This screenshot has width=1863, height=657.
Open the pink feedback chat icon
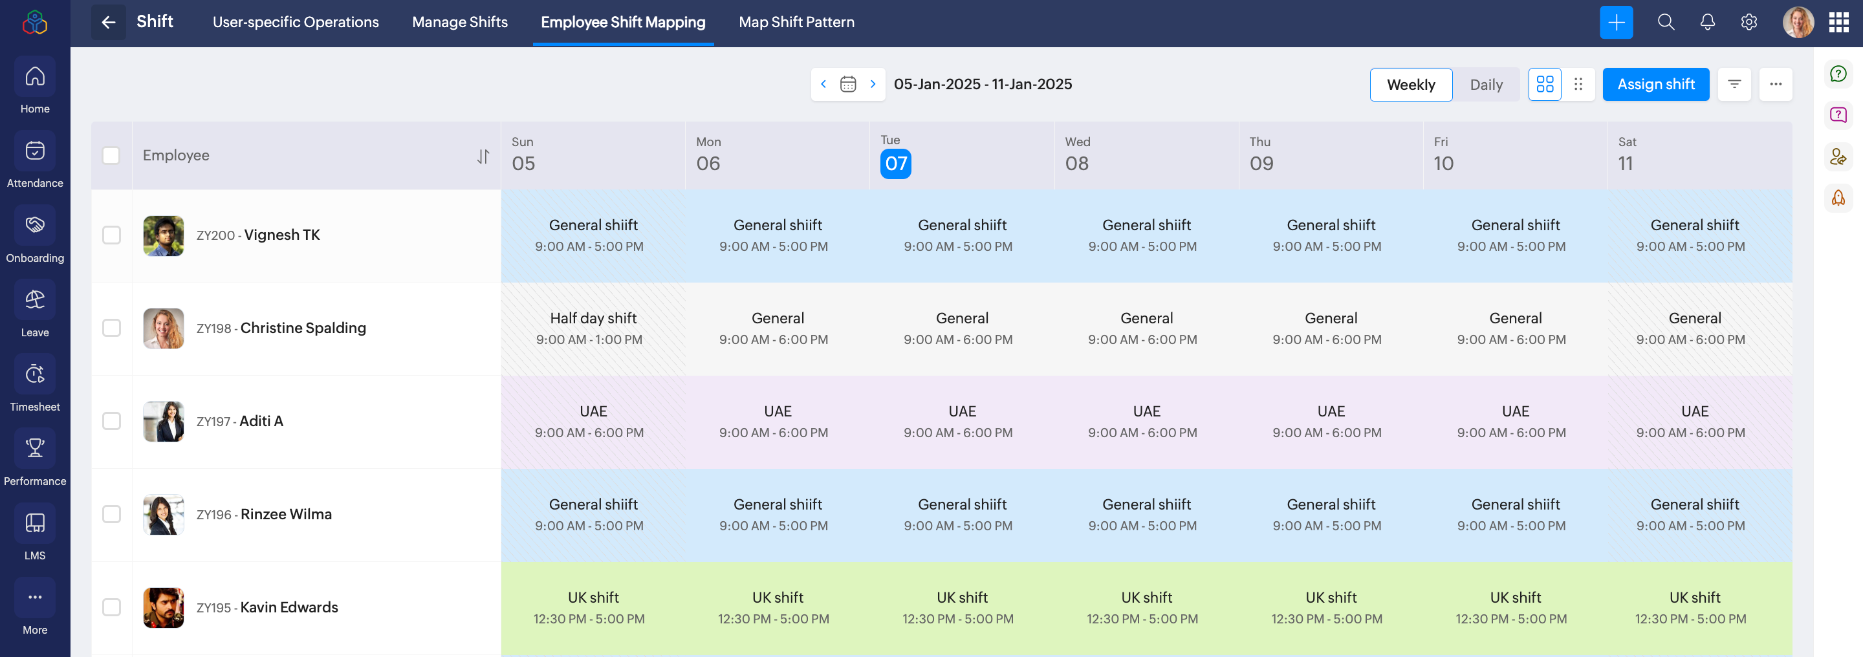pos(1838,115)
